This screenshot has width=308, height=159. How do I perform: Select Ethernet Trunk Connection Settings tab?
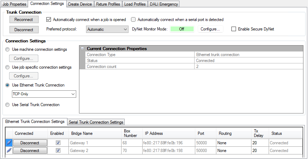[x=35, y=122]
